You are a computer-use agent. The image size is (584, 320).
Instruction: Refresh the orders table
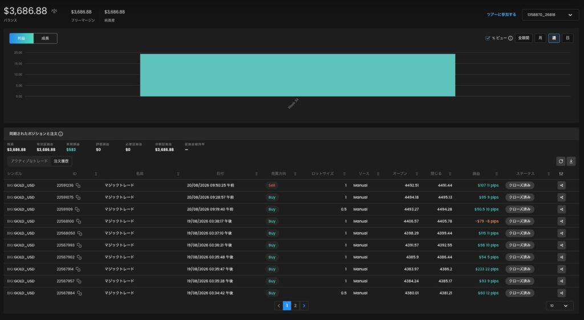coord(561,161)
